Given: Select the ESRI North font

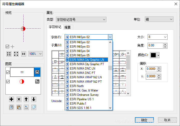Looking at the screenshot, I should 87,86.
